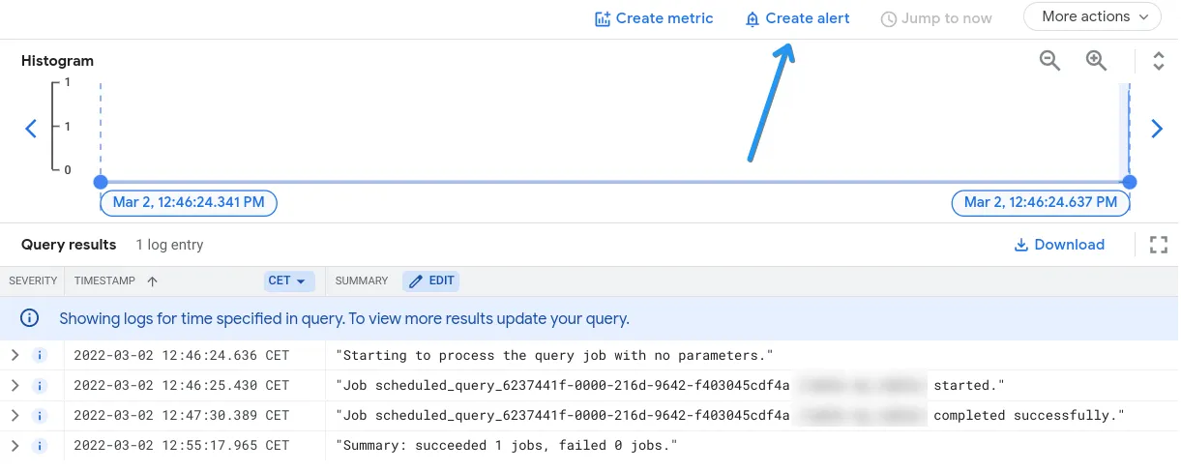The width and height of the screenshot is (1181, 472).
Task: Click the zoom out magnifier icon
Action: pyautogui.click(x=1049, y=61)
